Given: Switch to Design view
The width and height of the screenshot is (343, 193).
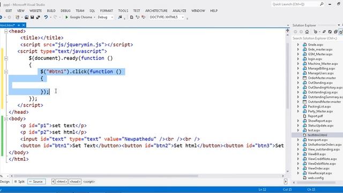Looking at the screenshot, I should tap(5, 182).
